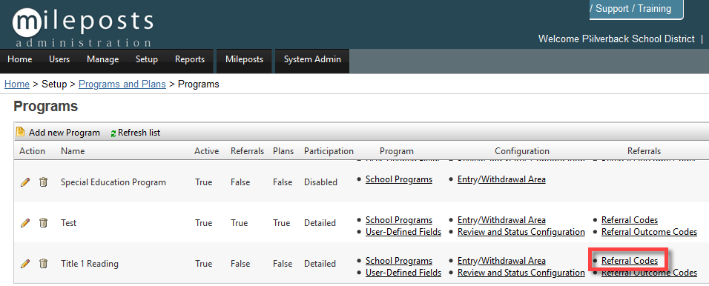Click trash icon beside Title 1 Reading
Viewport: 709px width, 286px height.
pos(43,264)
